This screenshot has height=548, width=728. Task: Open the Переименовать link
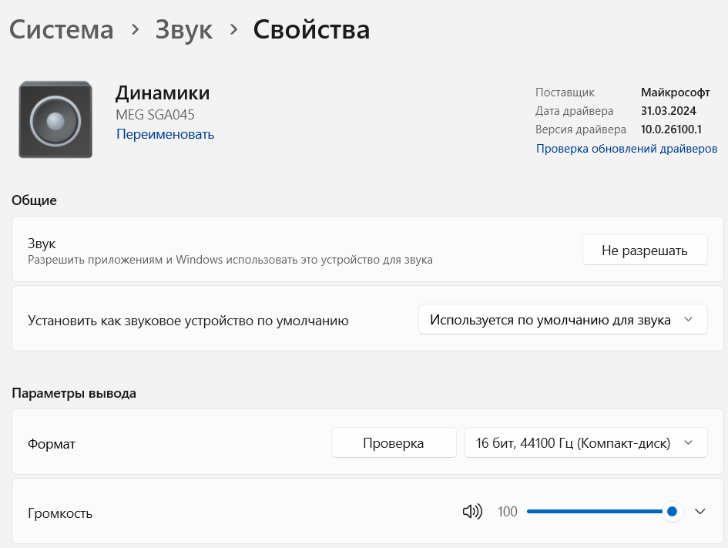166,134
